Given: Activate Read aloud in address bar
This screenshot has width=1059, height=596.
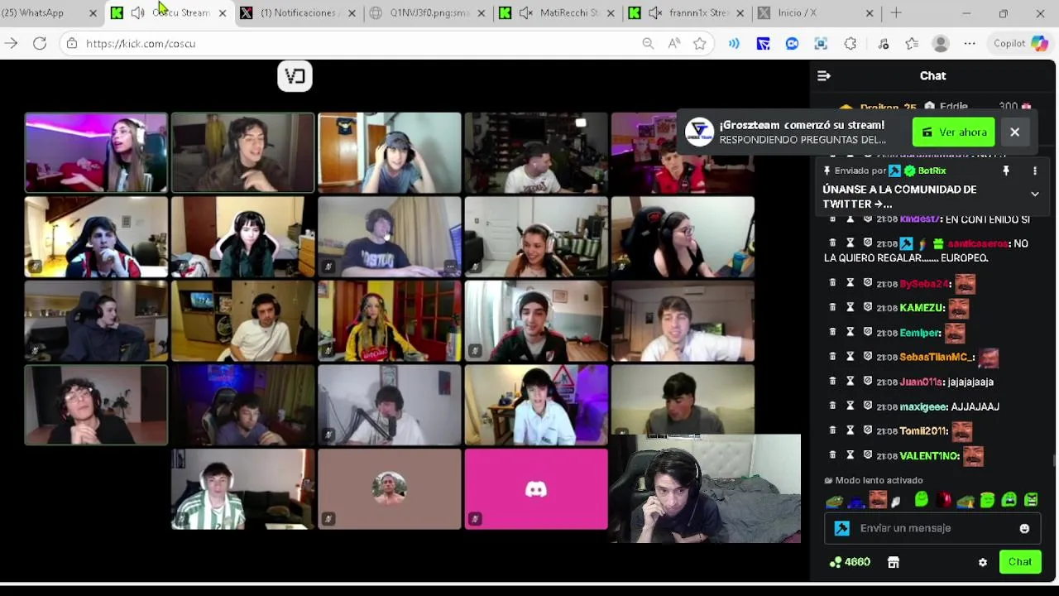Looking at the screenshot, I should [674, 43].
